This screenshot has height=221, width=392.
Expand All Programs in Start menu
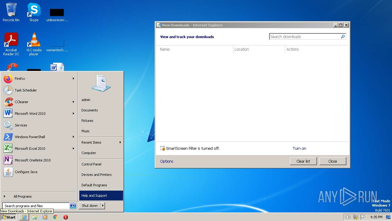pos(39,196)
